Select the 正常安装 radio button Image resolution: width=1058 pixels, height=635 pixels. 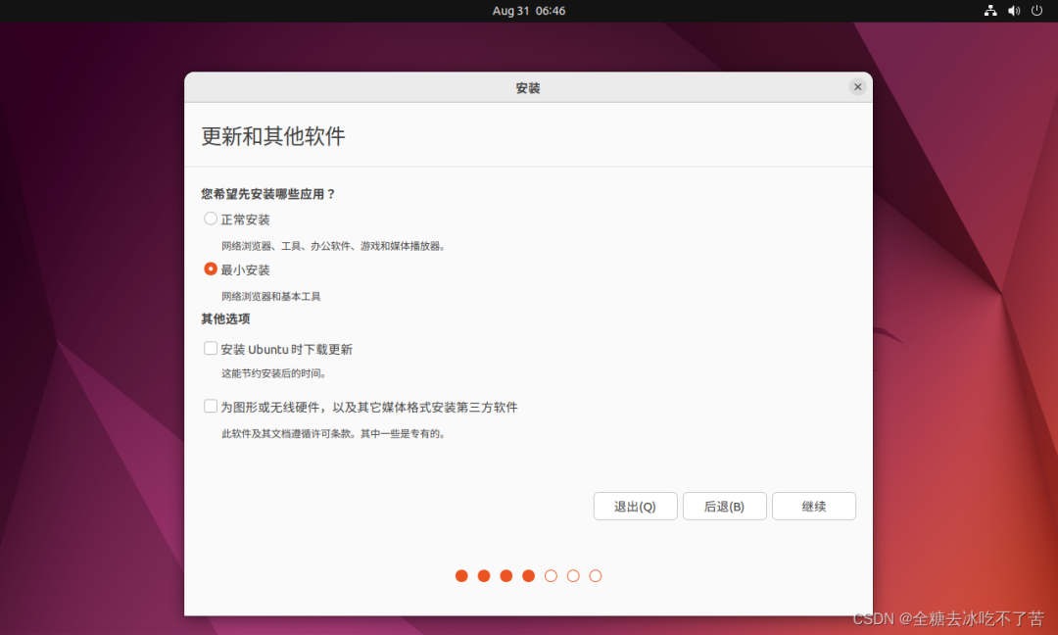(x=211, y=219)
